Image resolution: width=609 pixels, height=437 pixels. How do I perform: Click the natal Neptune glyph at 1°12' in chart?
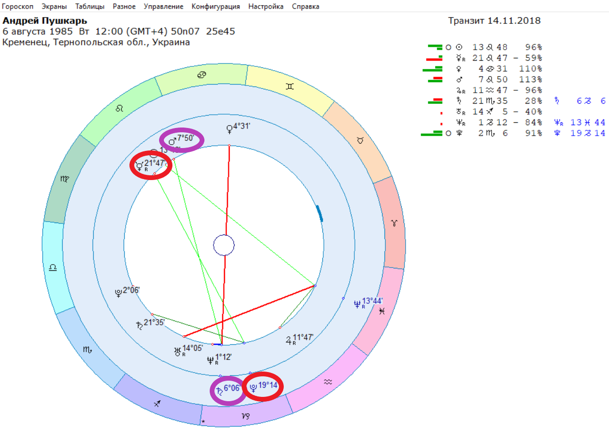point(210,360)
